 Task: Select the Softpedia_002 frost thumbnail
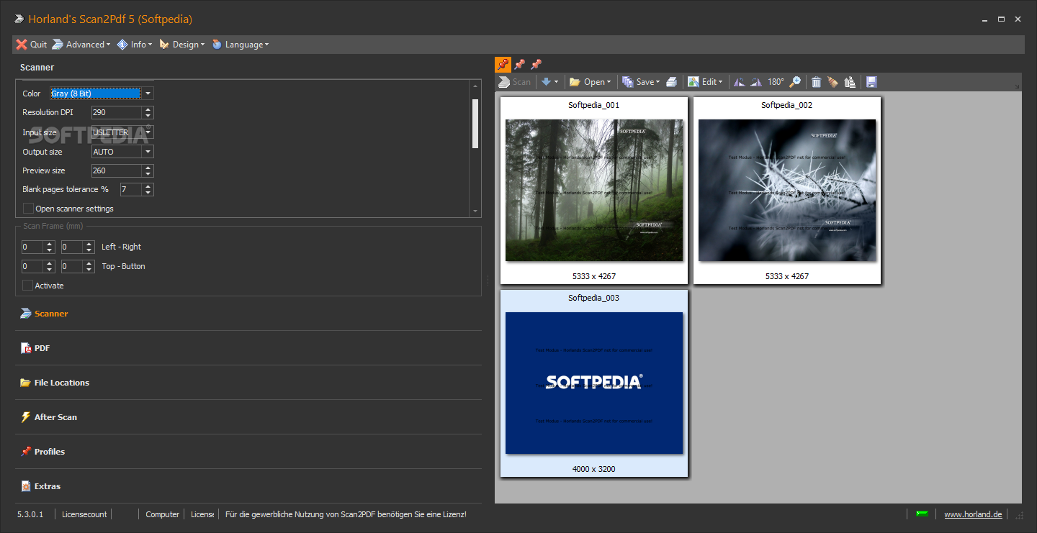click(x=787, y=191)
